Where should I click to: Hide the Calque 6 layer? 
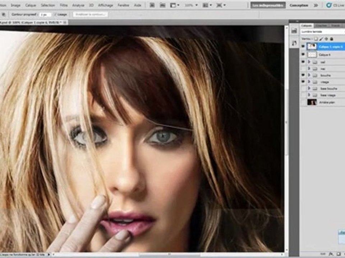[303, 54]
